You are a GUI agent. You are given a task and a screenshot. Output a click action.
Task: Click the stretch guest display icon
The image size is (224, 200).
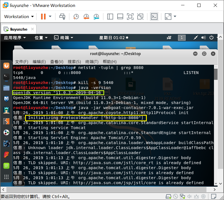pyautogui.click(x=168, y=16)
